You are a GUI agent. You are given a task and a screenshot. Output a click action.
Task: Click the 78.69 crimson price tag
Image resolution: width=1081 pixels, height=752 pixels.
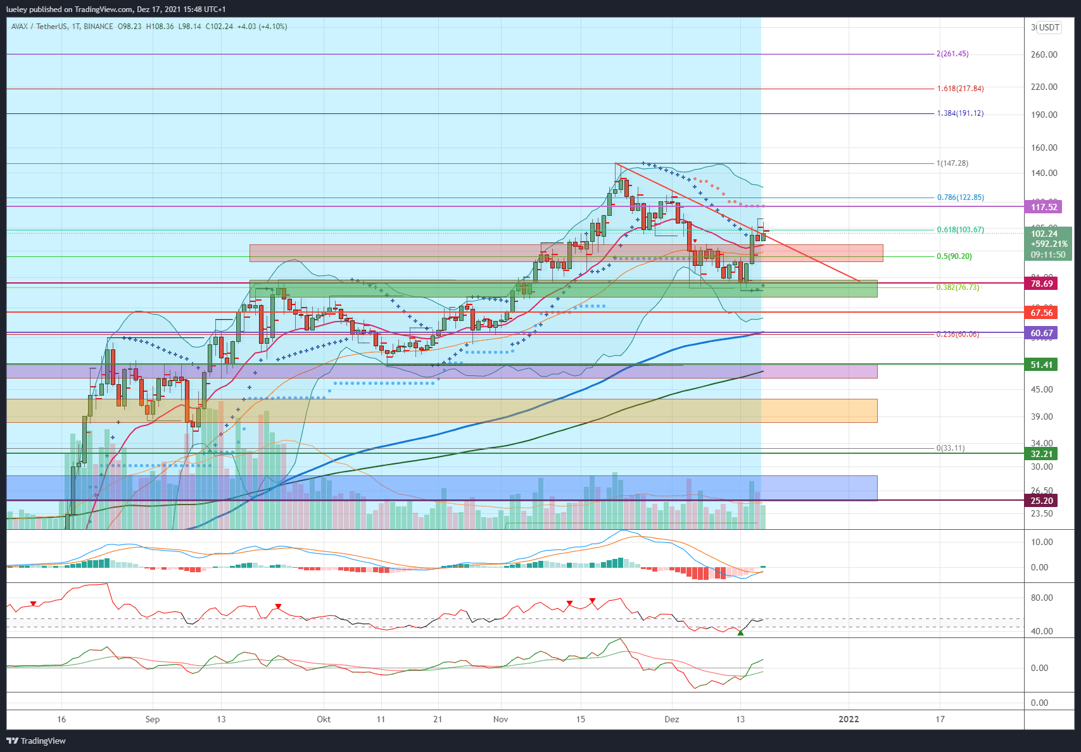pyautogui.click(x=1042, y=284)
